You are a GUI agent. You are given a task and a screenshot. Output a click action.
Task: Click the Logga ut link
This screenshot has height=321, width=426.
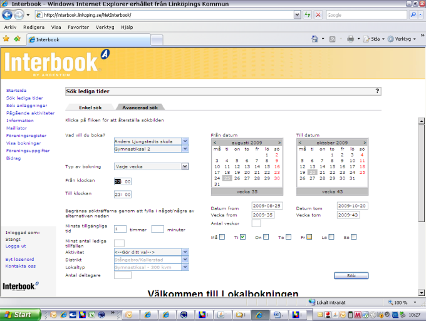[x=16, y=246]
